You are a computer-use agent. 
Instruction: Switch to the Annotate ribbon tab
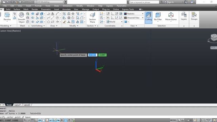pos(66,9)
